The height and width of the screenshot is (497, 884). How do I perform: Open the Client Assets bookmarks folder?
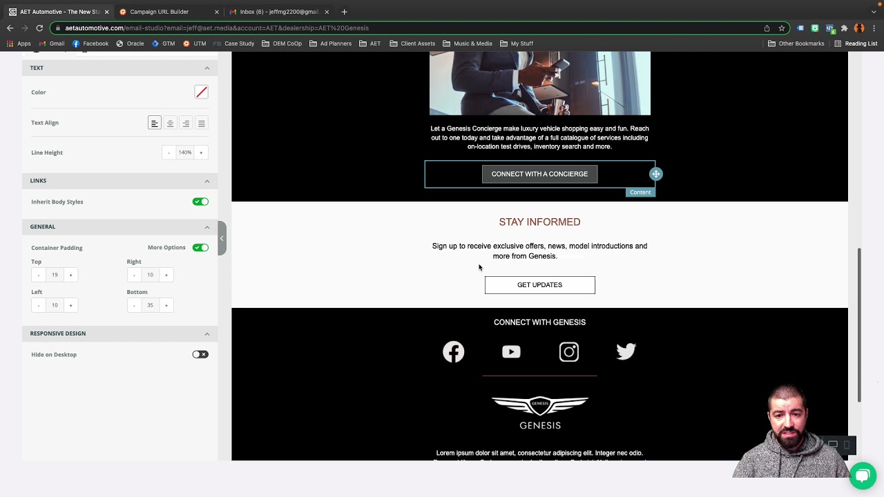click(412, 43)
